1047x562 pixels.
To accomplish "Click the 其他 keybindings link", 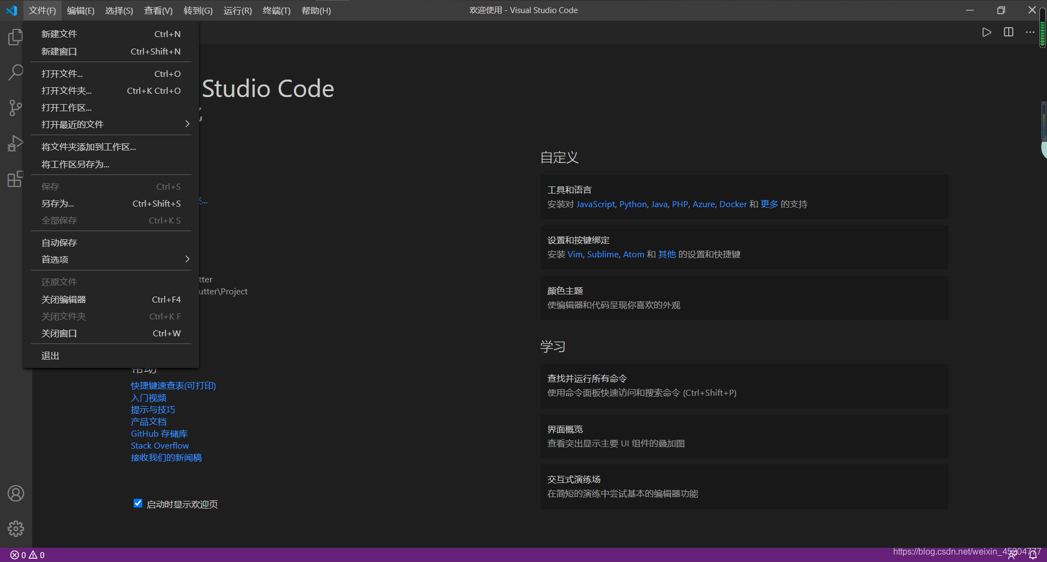I will [x=667, y=254].
